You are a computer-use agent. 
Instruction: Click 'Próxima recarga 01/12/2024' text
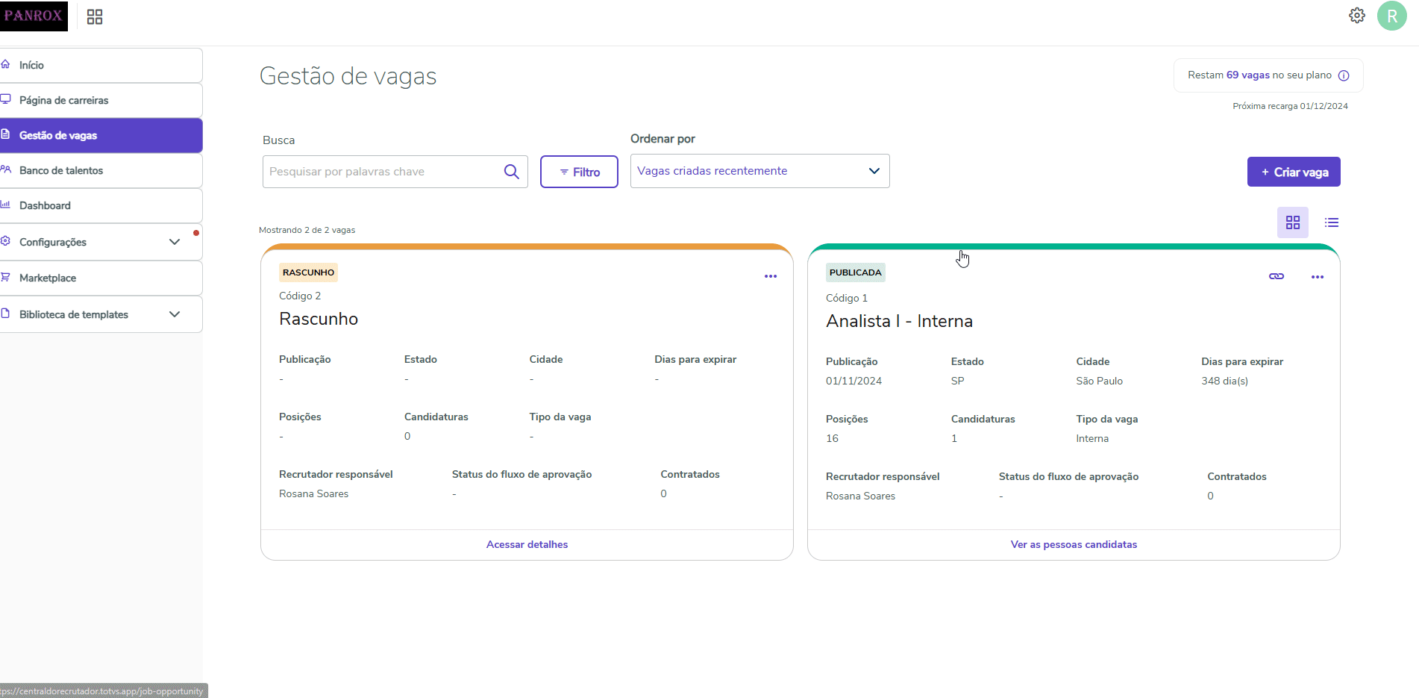(x=1290, y=106)
